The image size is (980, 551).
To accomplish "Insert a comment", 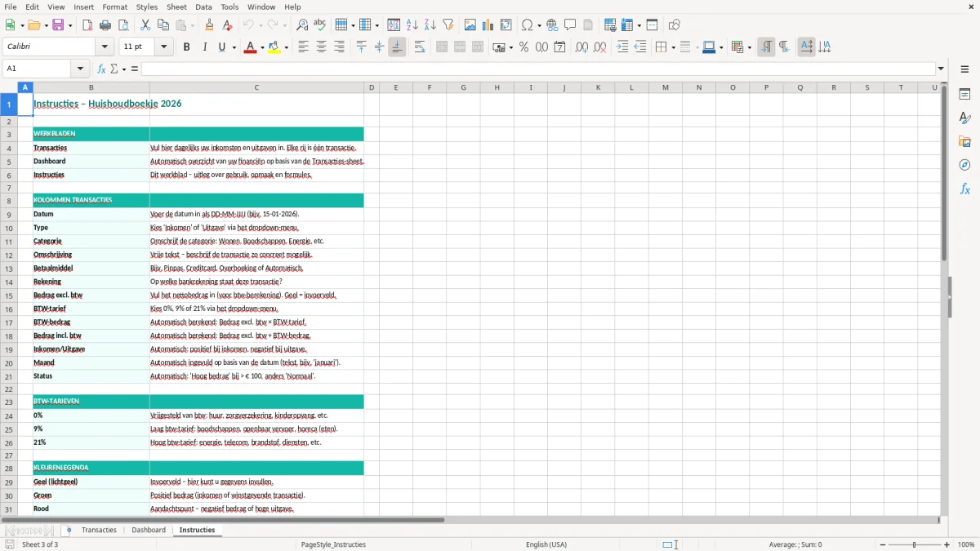I will pyautogui.click(x=570, y=25).
